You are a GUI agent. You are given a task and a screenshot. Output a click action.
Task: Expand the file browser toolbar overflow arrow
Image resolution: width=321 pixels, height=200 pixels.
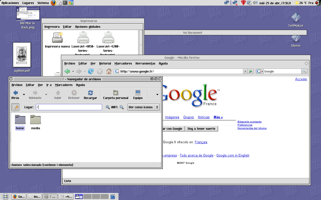(x=157, y=94)
